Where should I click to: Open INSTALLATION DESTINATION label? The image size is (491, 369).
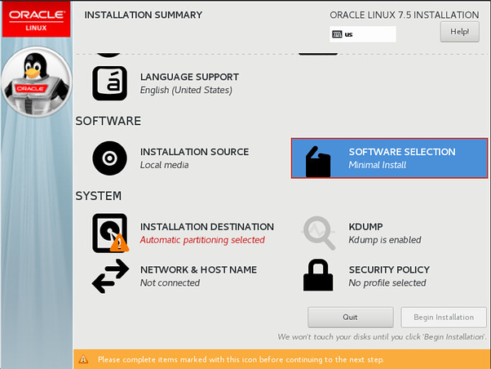coord(207,227)
